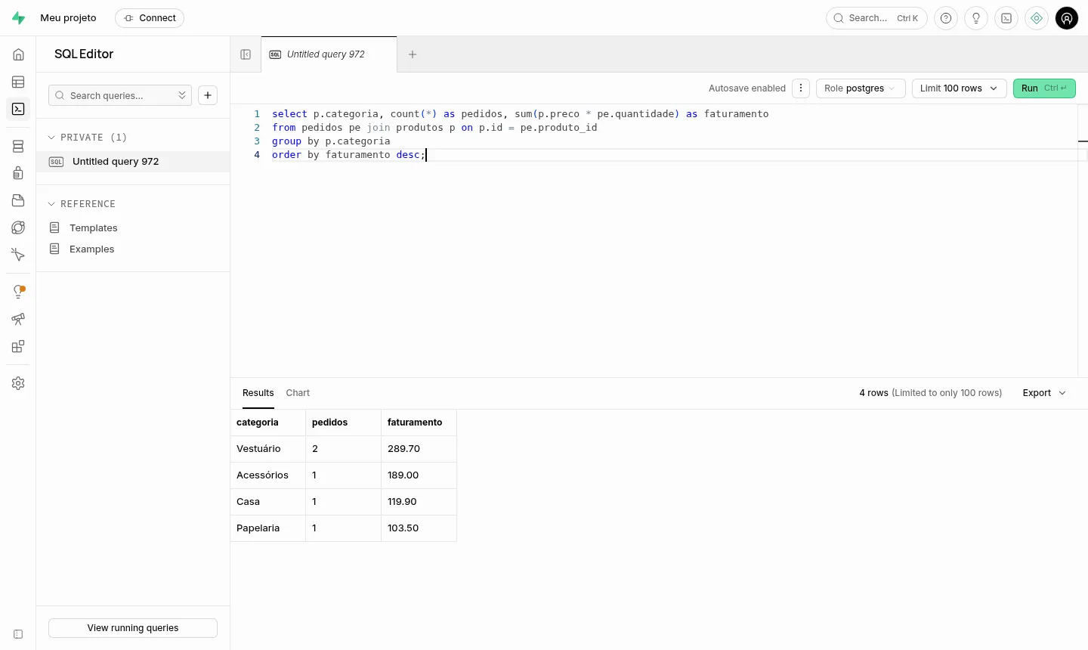Select the 189.00 faturamento cell
Screen dimensions: 1088x650
click(x=419, y=475)
